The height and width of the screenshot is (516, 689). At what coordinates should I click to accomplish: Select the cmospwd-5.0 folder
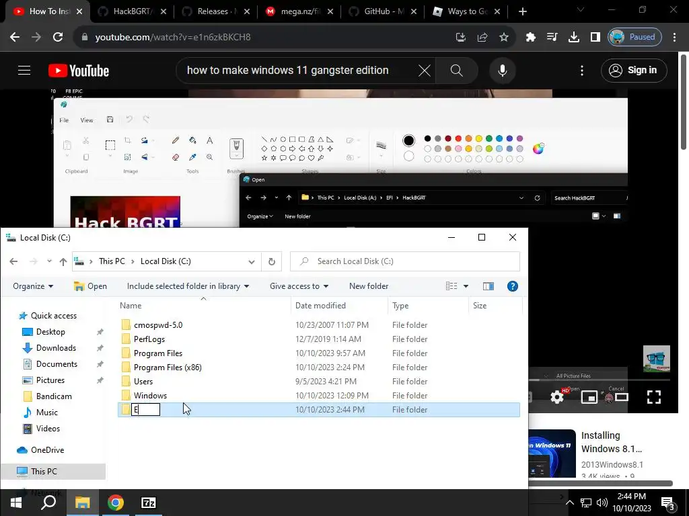(x=158, y=325)
